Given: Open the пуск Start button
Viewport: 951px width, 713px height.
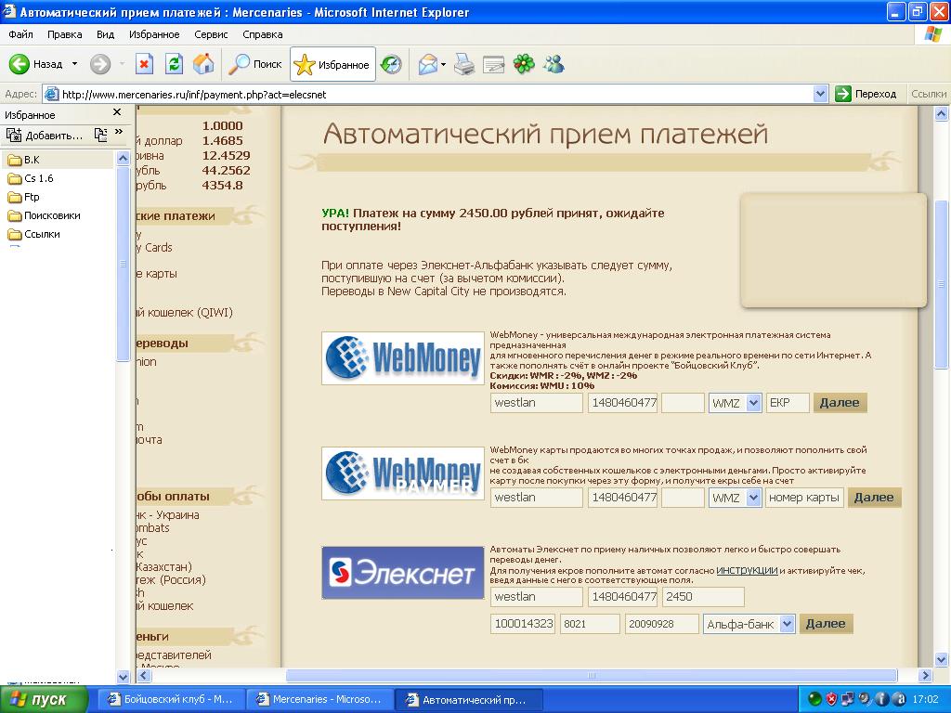Looking at the screenshot, I should [x=45, y=700].
